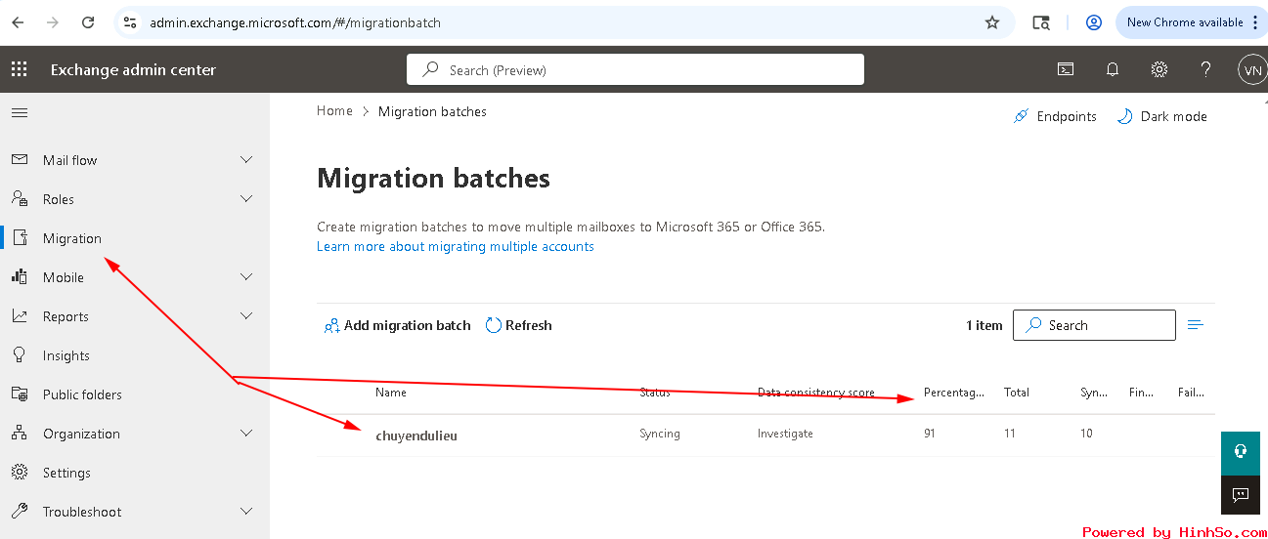
Task: Open the app launcher waffle icon
Action: click(x=20, y=69)
